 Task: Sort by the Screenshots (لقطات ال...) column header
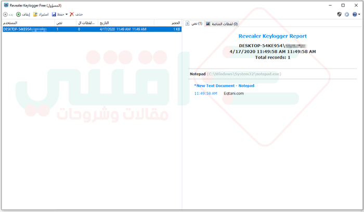tap(87, 23)
